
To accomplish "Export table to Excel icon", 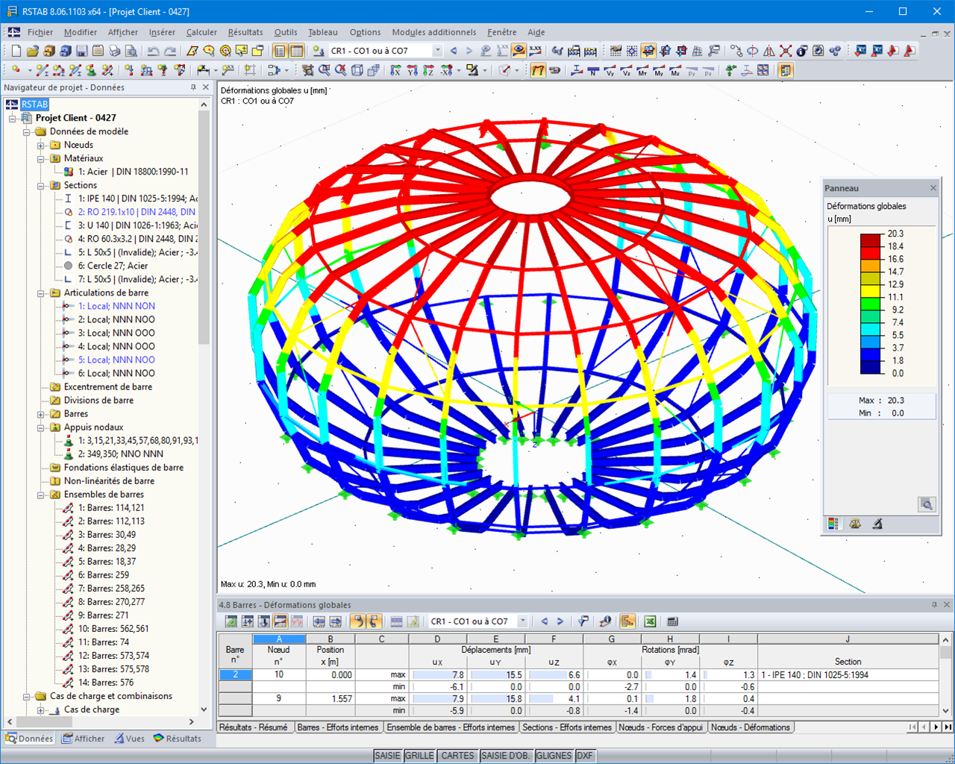I will [x=650, y=621].
